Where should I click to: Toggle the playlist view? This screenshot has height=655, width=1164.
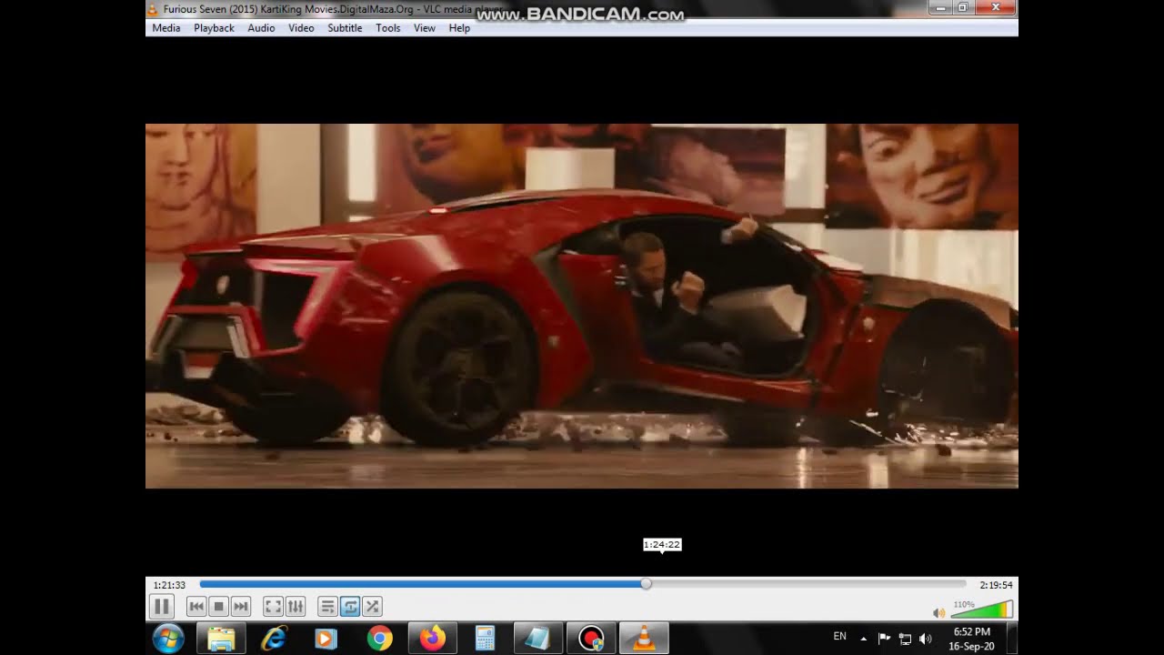click(x=327, y=606)
